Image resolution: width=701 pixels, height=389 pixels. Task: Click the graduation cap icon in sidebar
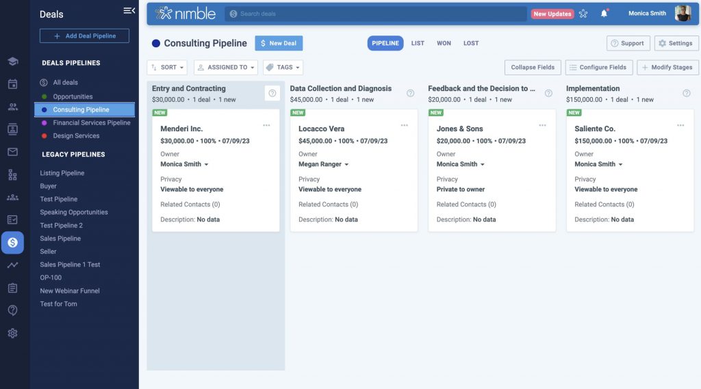[12, 62]
